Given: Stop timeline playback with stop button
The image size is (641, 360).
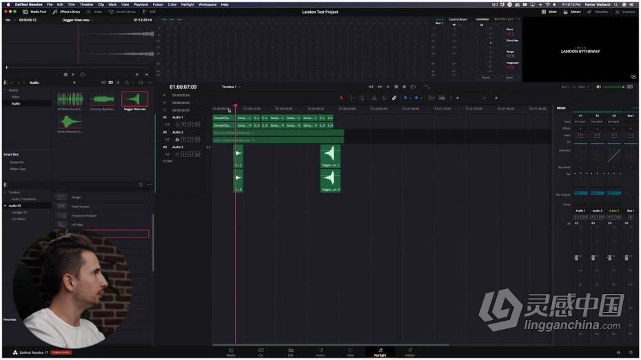Looking at the screenshot, I should tap(396, 87).
